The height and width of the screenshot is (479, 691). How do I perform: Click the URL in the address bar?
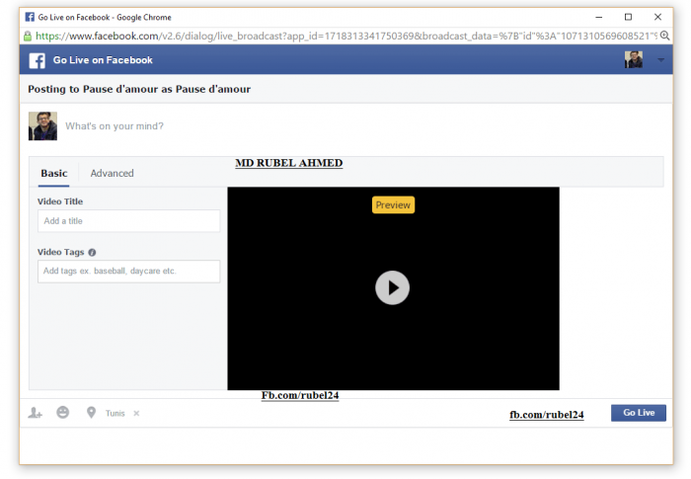point(345,37)
